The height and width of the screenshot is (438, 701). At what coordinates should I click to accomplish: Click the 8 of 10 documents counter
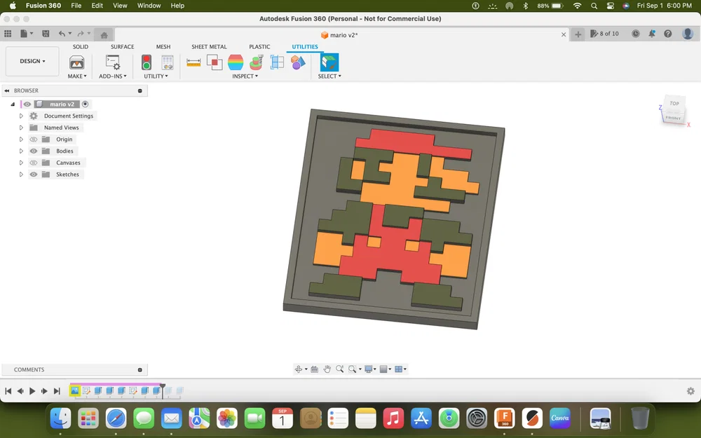[x=604, y=34]
